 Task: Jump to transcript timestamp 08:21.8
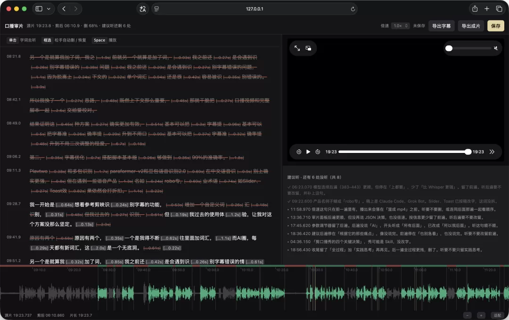(14, 57)
